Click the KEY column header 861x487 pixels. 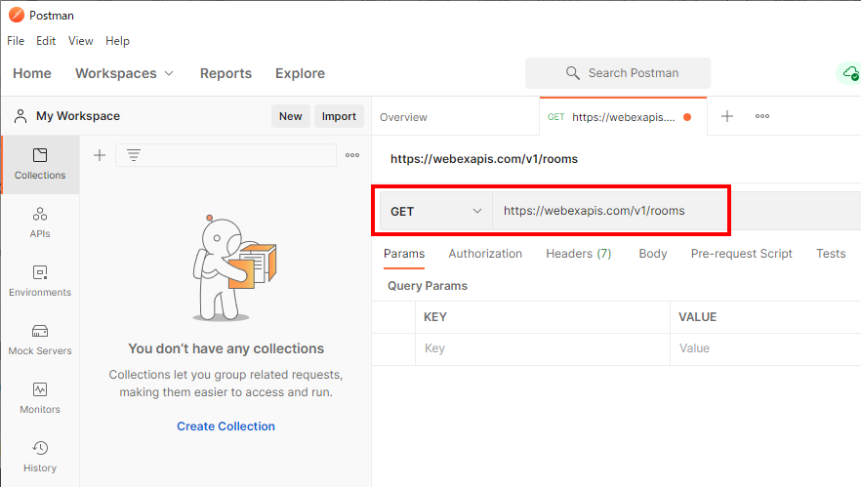435,317
